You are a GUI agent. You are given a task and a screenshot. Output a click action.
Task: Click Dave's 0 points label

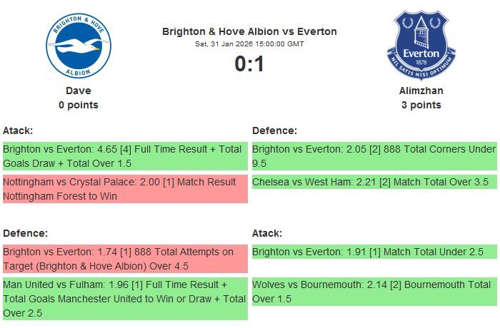[79, 105]
